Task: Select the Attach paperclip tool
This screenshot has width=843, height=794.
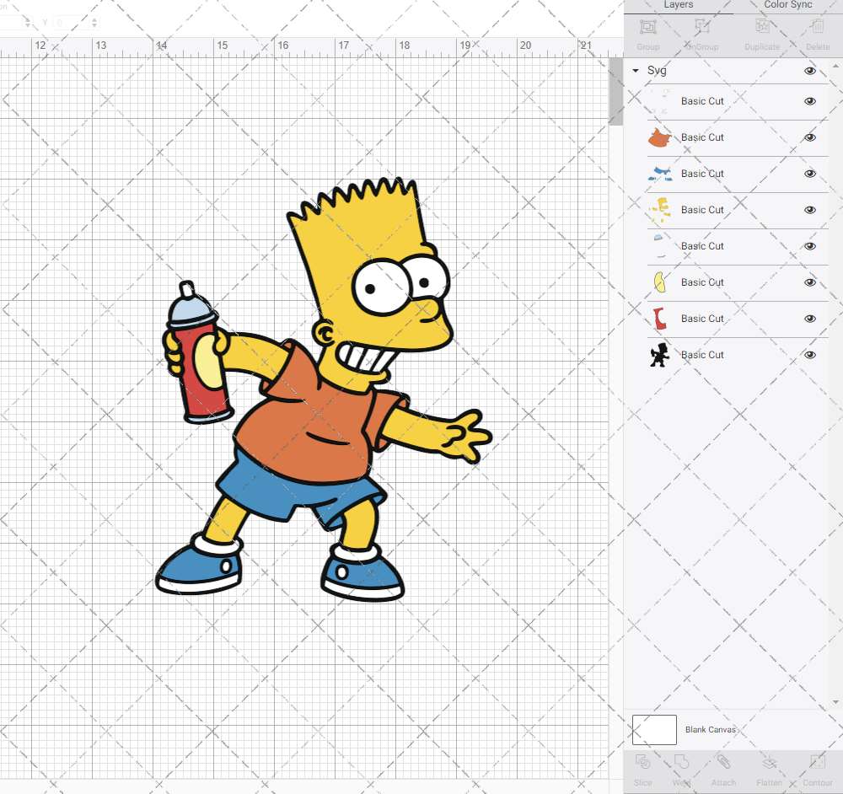Action: coord(723,762)
